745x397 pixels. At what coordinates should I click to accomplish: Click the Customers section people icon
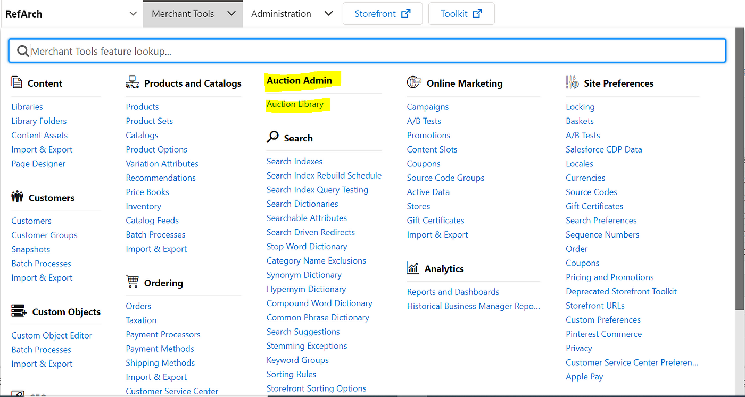[x=18, y=197]
